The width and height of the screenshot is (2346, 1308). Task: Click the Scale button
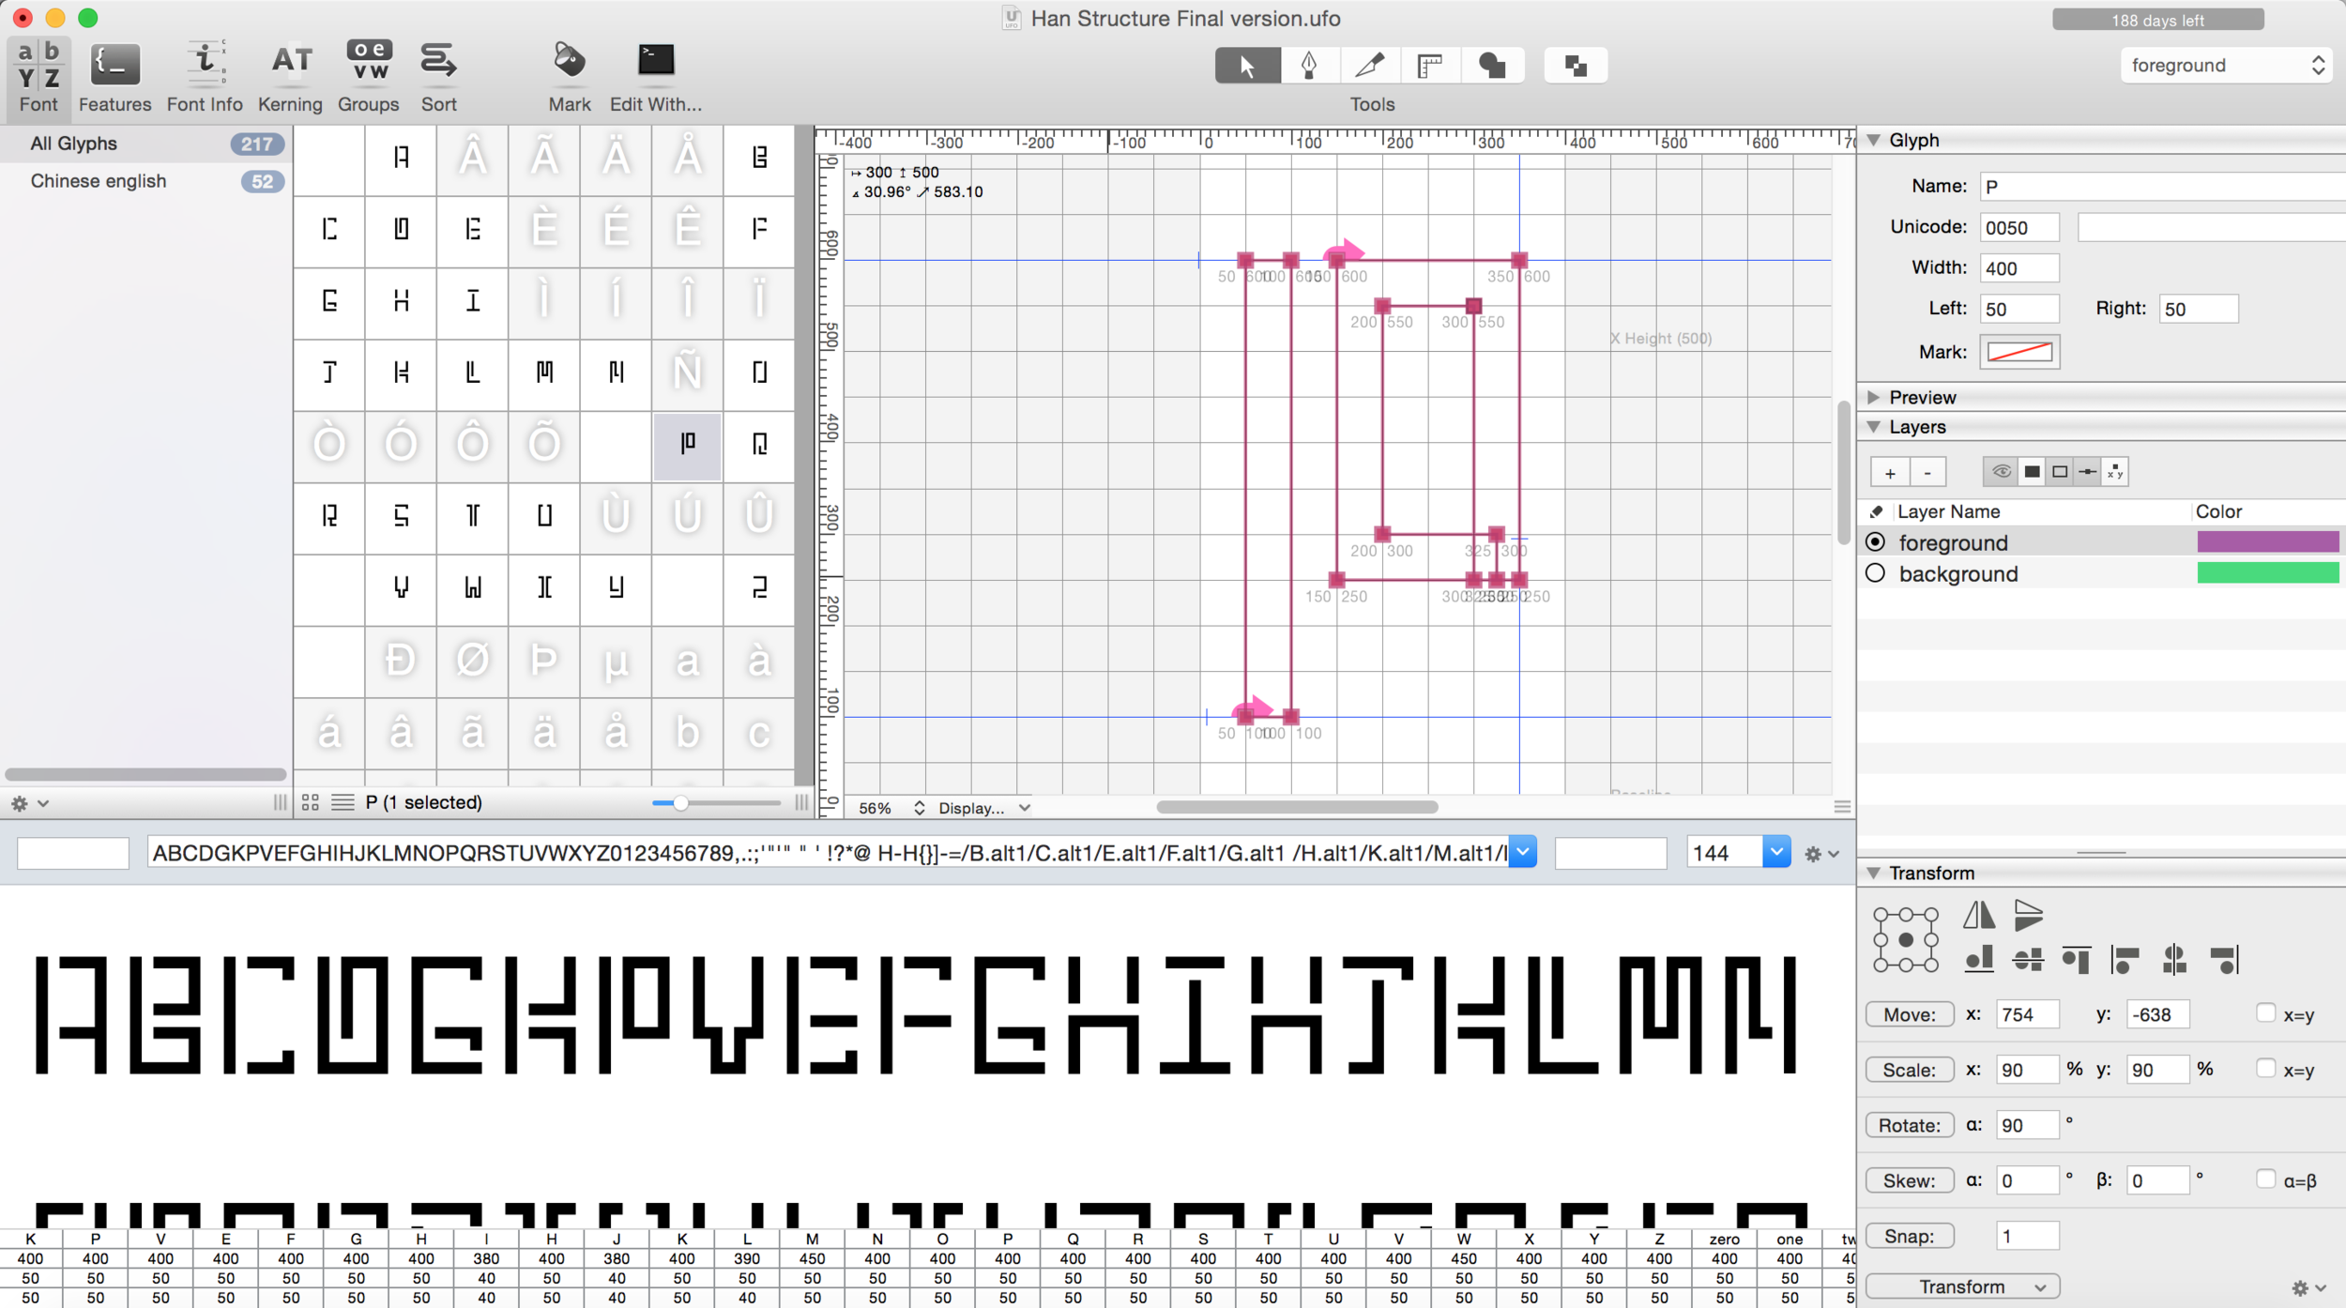pyautogui.click(x=1910, y=1070)
